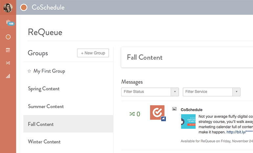Viewport: 253px width, 153px height.
Task: Open the analytics bar chart icon
Action: (x=8, y=76)
